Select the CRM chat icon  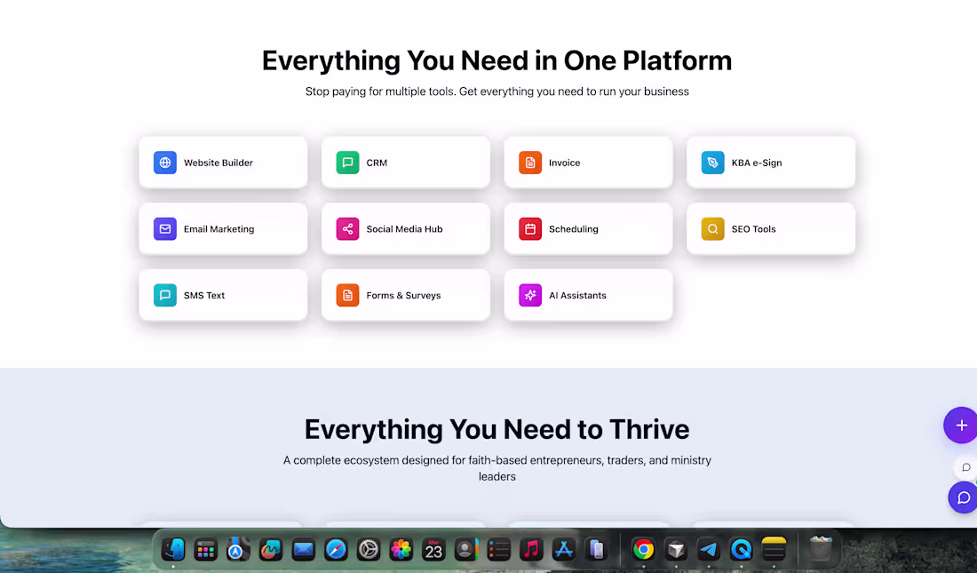(347, 163)
